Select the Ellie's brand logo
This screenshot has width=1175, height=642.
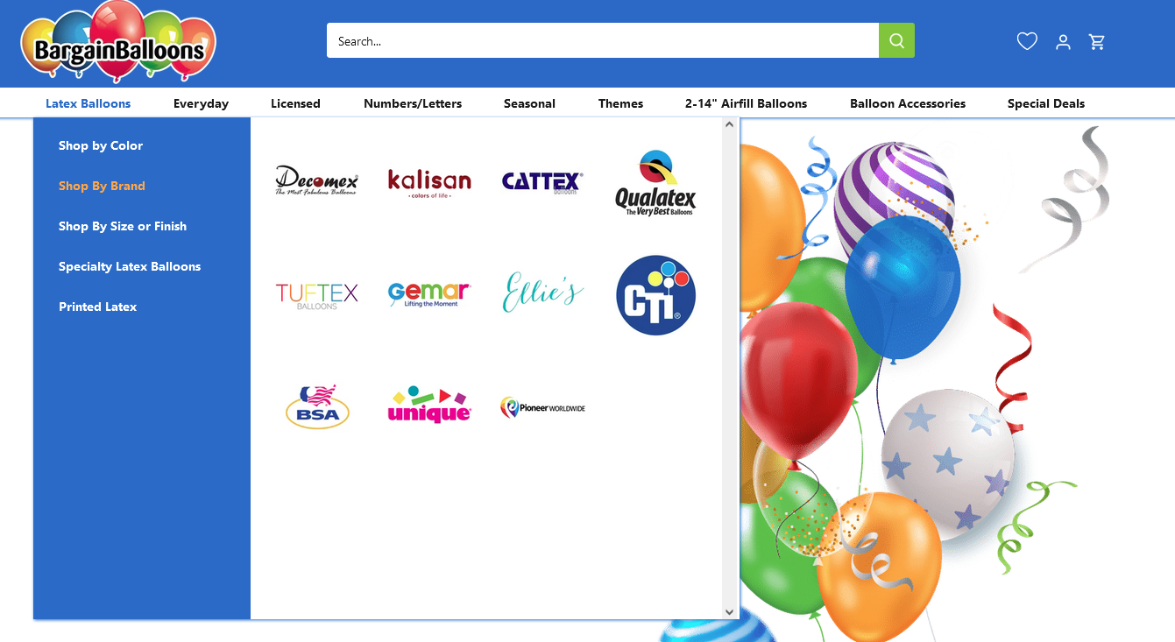pyautogui.click(x=542, y=293)
